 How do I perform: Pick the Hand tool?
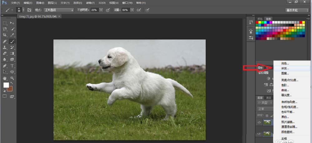5,78
